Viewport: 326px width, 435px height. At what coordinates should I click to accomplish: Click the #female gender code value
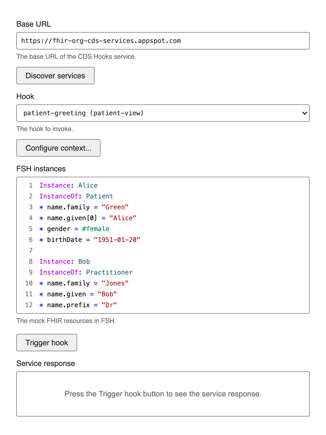click(96, 229)
